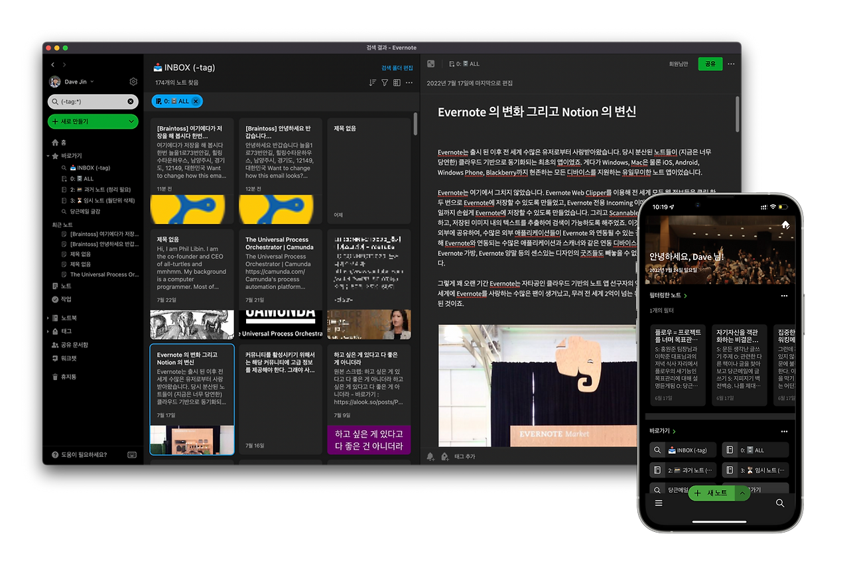Open more options for phone filtered notes widget
The width and height of the screenshot is (849, 563).
[784, 296]
